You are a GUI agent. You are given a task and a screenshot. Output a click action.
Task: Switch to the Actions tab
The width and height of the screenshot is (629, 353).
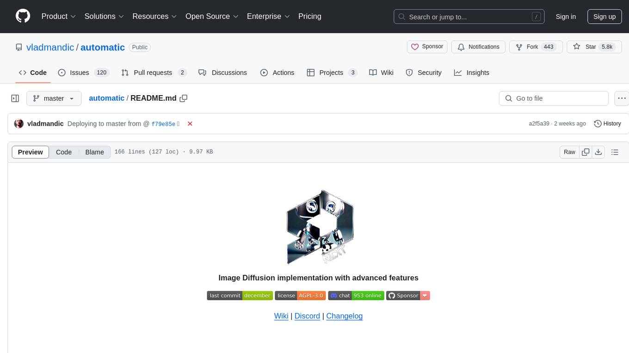[277, 73]
